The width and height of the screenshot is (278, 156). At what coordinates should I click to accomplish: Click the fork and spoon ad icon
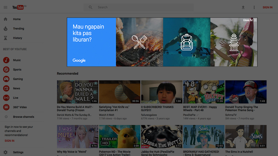pos(139,42)
